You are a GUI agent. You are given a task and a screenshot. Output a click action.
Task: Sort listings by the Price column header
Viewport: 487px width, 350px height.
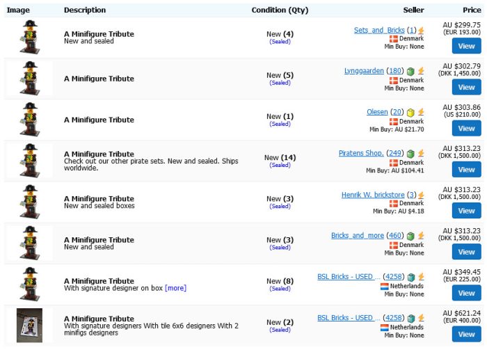coord(471,10)
